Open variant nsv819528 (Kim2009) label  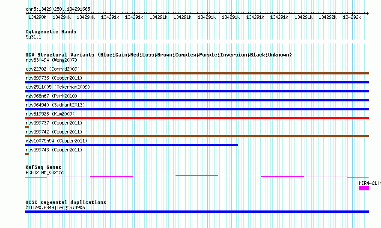[50, 114]
